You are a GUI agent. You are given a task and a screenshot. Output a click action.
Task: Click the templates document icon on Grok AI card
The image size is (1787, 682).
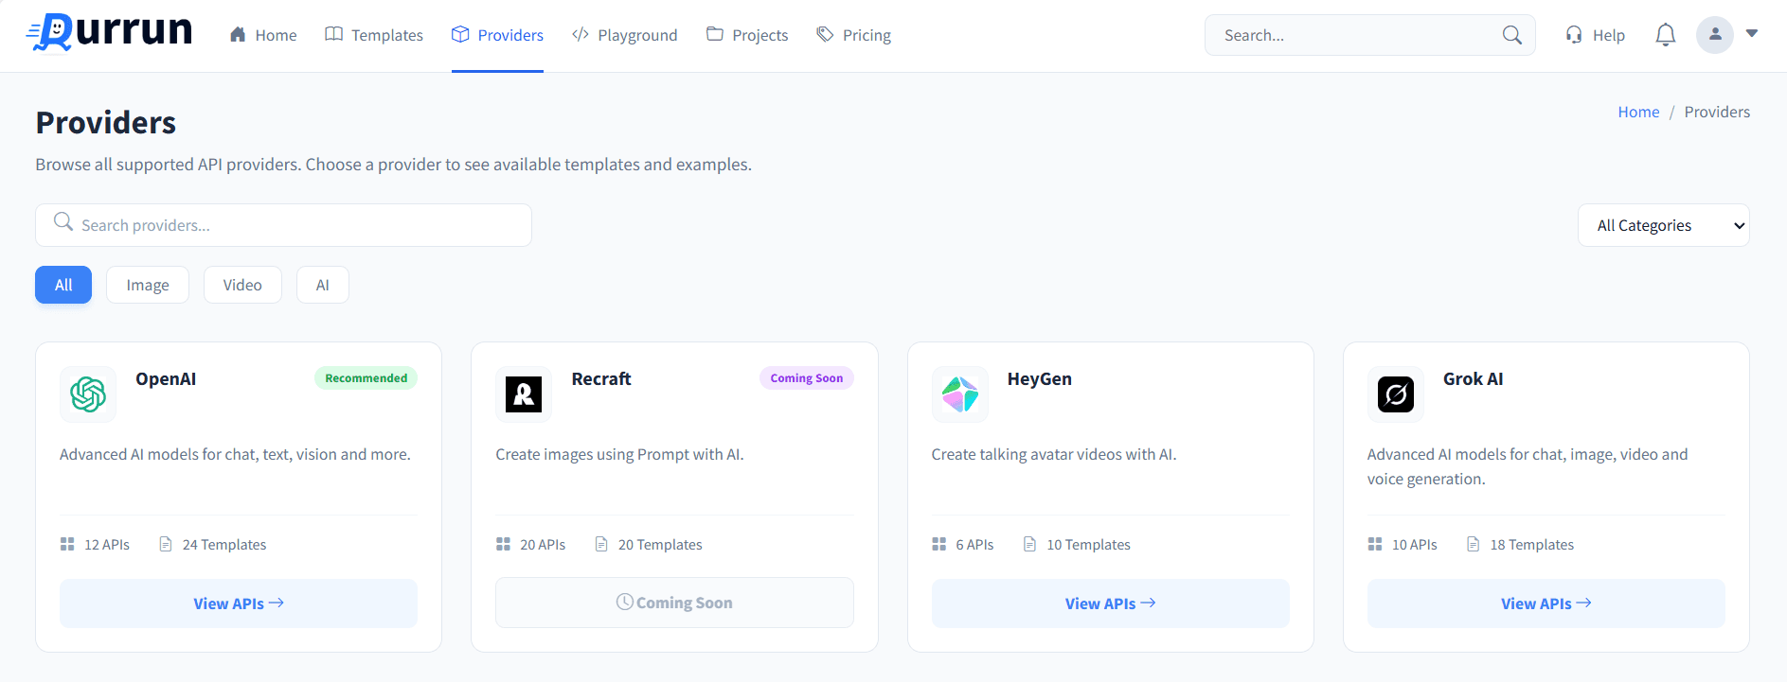(1473, 544)
